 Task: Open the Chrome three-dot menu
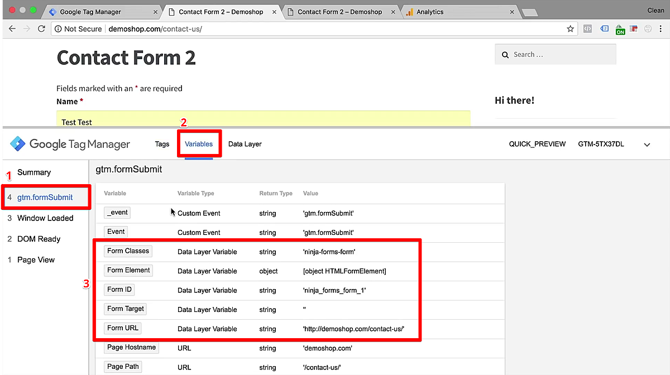[x=661, y=28]
